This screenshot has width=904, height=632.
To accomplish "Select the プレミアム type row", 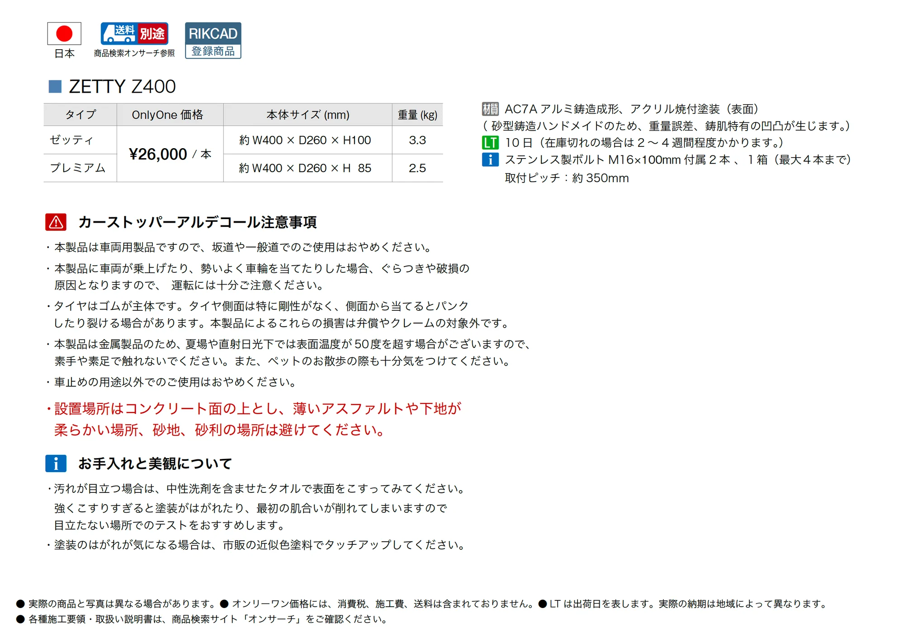I will (x=243, y=168).
